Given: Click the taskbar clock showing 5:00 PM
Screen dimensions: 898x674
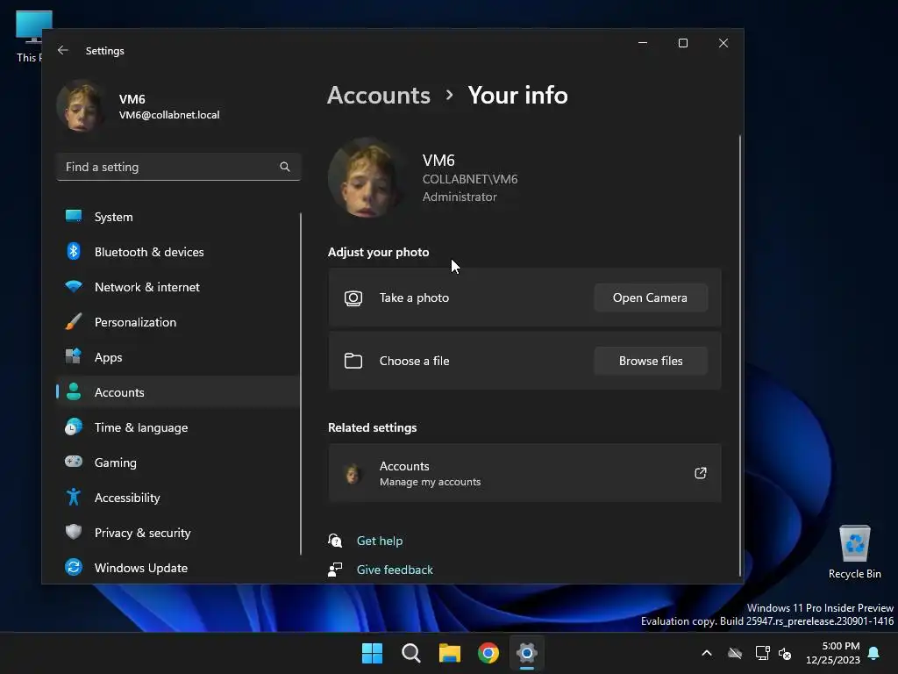Looking at the screenshot, I should coord(832,653).
